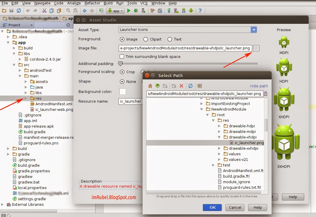This screenshot has width=316, height=217.
Task: Open the Background color picker swatch
Action: tap(122, 91)
